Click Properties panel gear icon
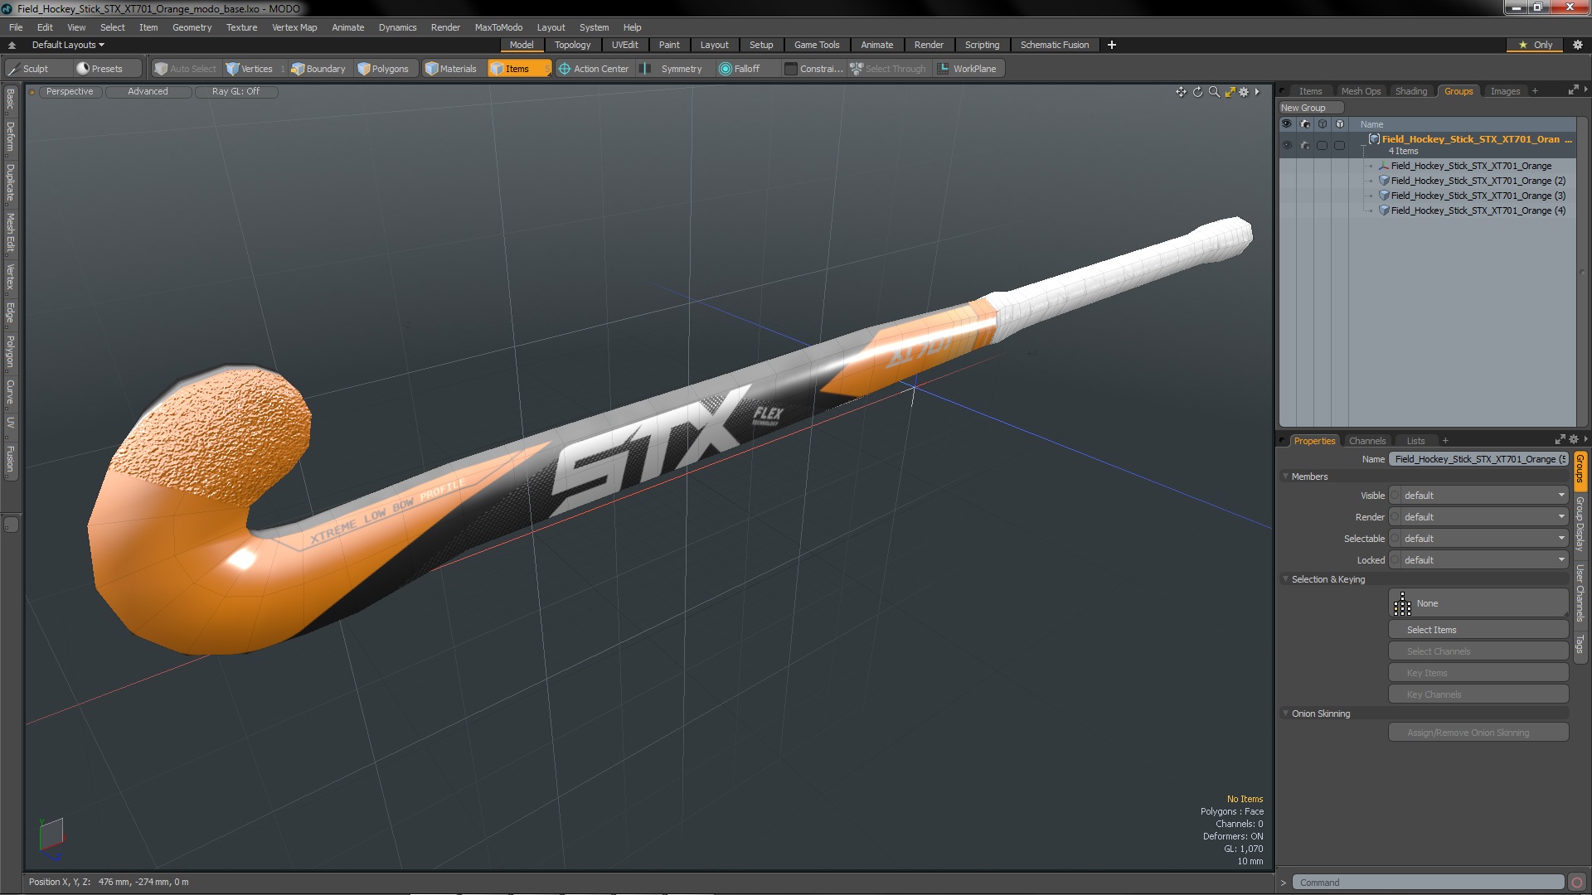Viewport: 1592px width, 895px height. click(x=1574, y=440)
